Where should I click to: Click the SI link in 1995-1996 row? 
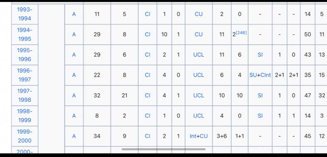click(x=260, y=55)
